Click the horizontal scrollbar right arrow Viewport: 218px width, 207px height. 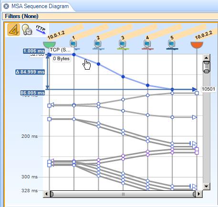click(199, 194)
